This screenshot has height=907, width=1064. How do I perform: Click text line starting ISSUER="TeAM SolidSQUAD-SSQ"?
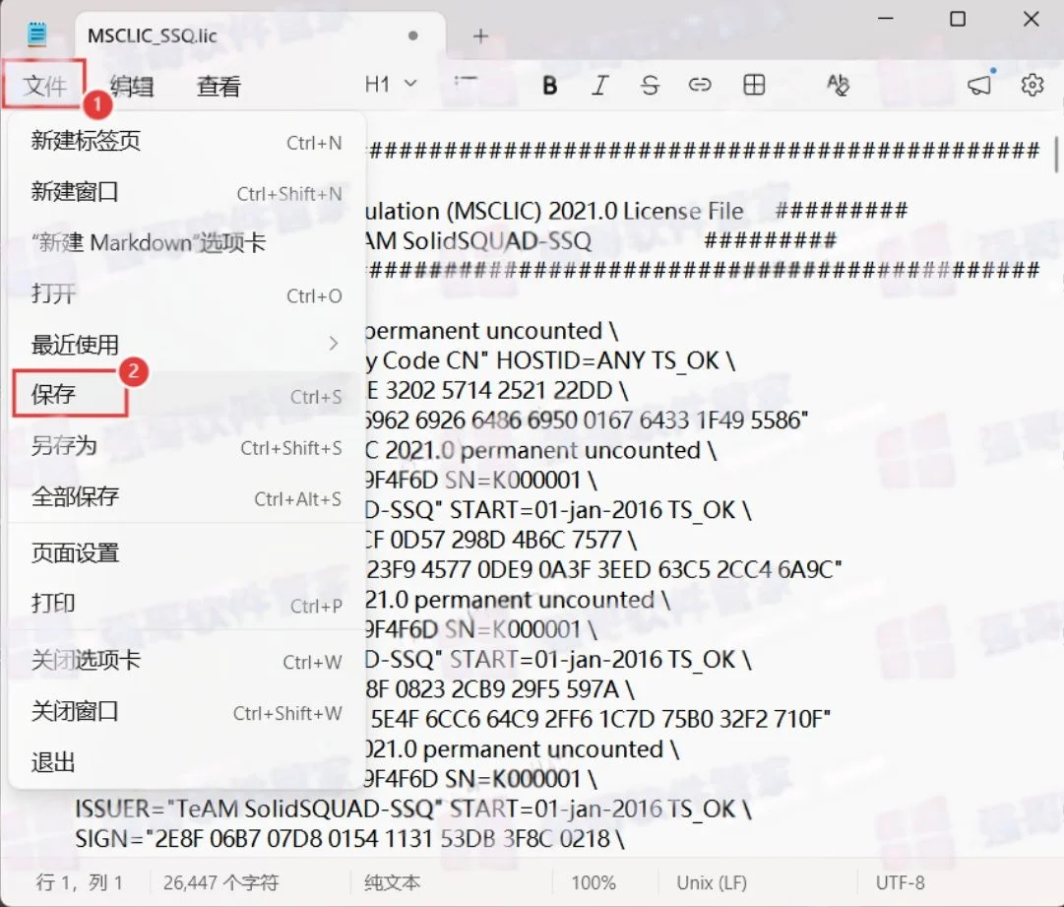point(412,809)
